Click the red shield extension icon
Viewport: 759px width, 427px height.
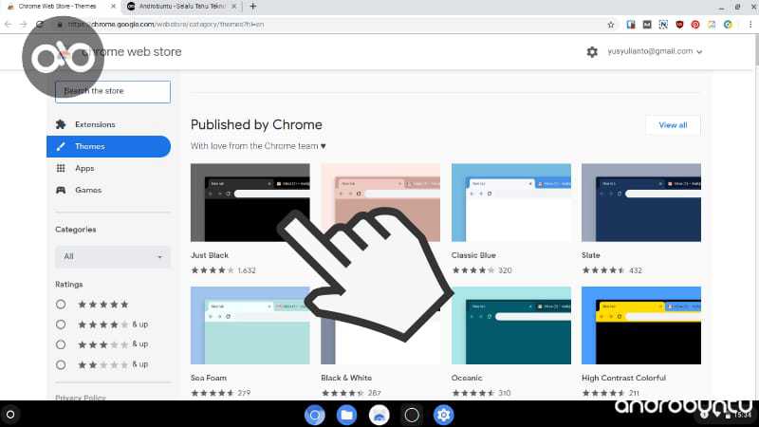[x=679, y=25]
